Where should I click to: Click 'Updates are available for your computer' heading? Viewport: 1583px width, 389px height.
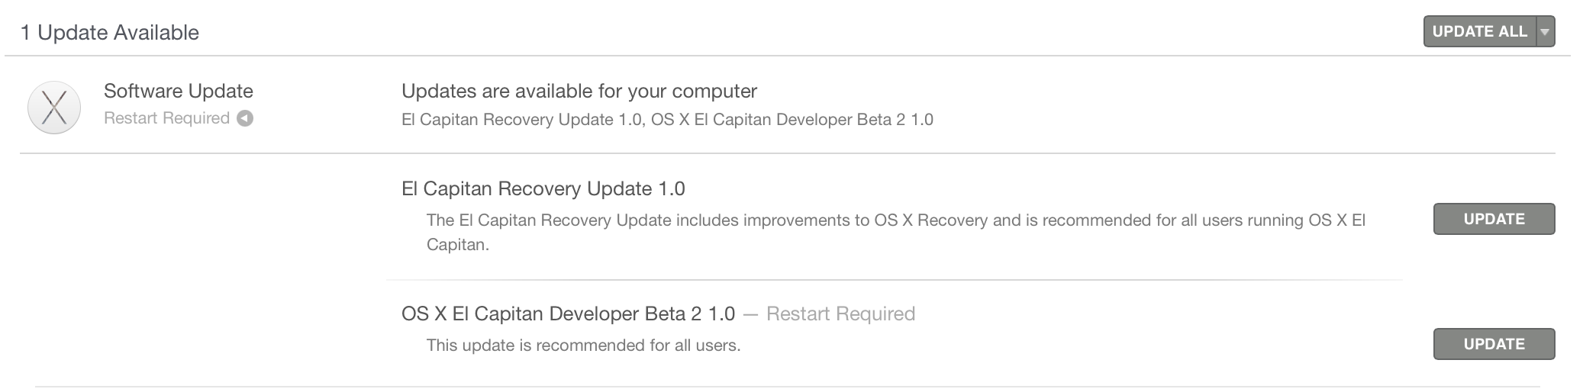579,91
